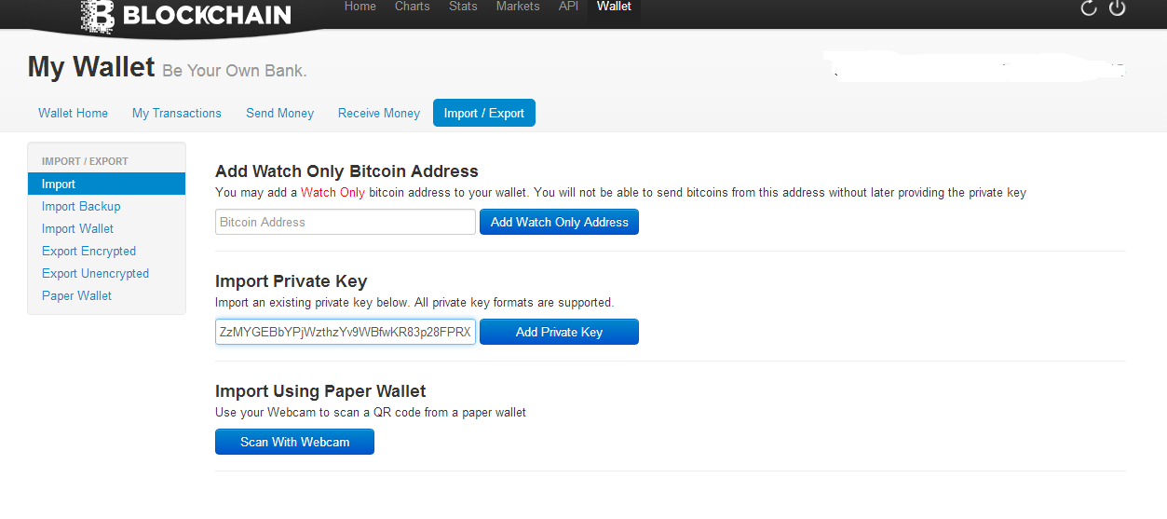This screenshot has width=1167, height=519.
Task: Click Import Using Paper Wallet heading
Action: [x=320, y=391]
